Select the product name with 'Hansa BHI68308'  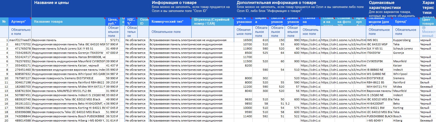(69, 57)
